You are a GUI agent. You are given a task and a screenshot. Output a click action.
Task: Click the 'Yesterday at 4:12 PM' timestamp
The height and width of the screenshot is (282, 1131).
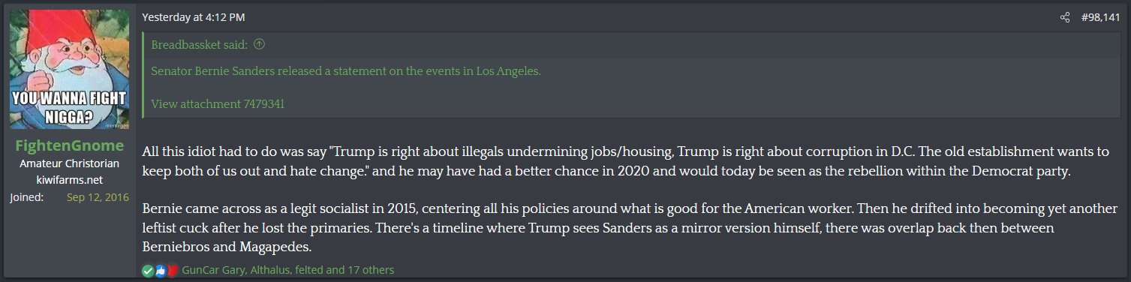coord(194,17)
